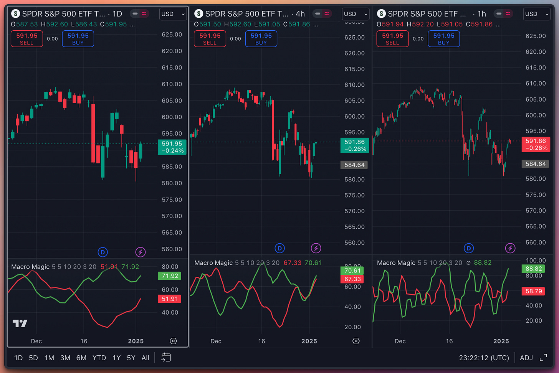Click the 1h interval label in third chart header
The height and width of the screenshot is (373, 559).
482,14
